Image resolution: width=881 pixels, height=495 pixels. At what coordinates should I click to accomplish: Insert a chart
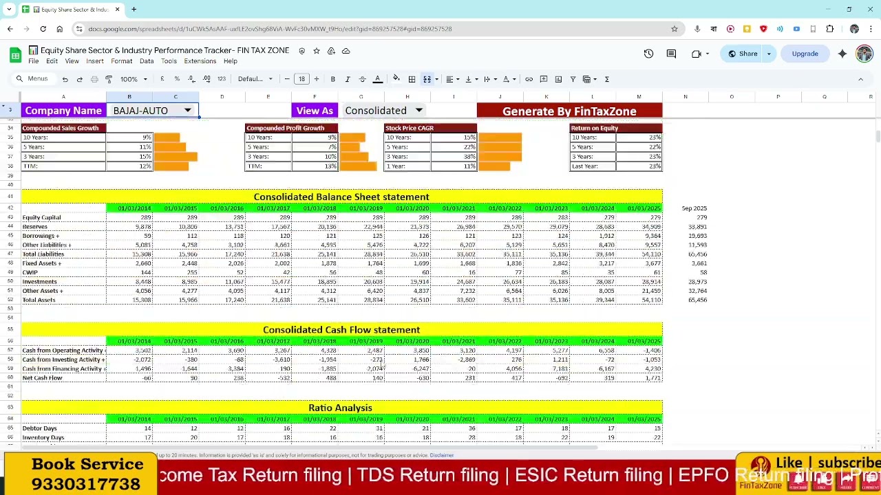click(x=558, y=79)
